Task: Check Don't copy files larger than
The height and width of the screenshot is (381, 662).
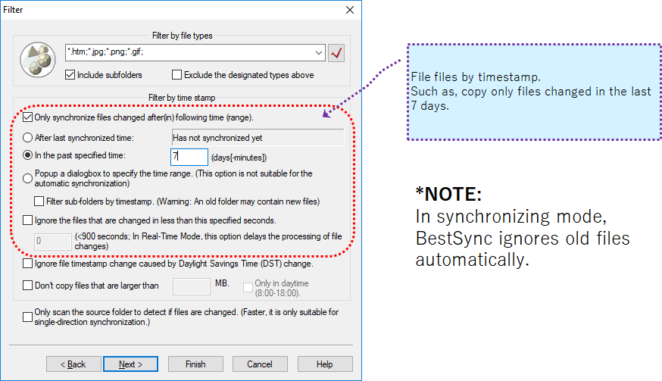Action: pos(27,285)
